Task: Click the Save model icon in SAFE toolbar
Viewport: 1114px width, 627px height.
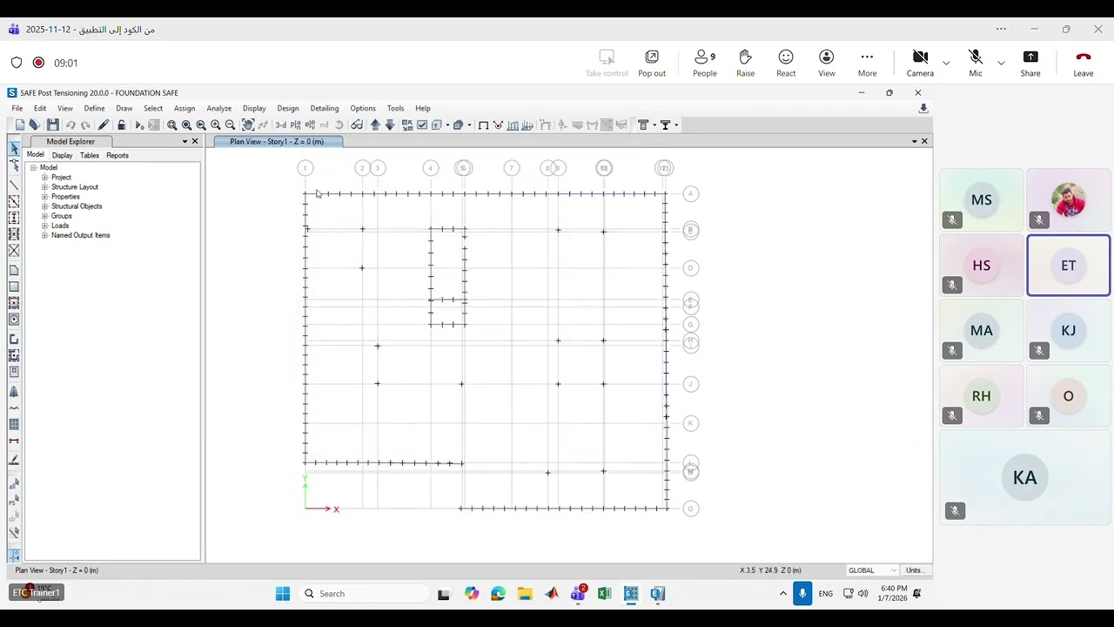Action: [53, 125]
